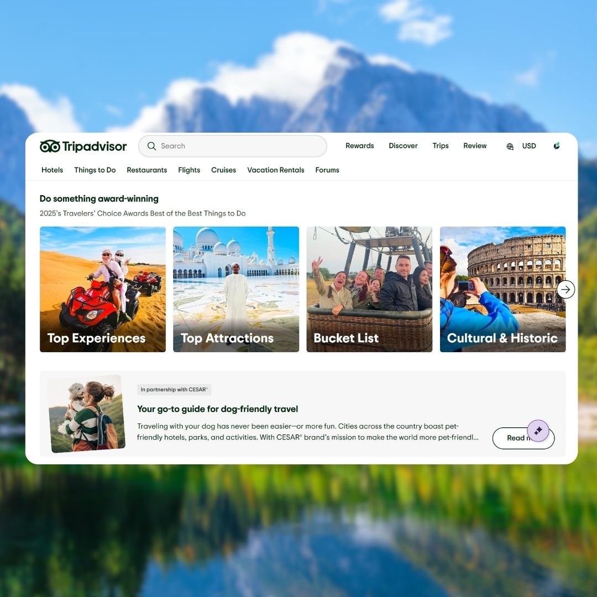Open the Hotels tab
The width and height of the screenshot is (597, 597).
coord(52,170)
